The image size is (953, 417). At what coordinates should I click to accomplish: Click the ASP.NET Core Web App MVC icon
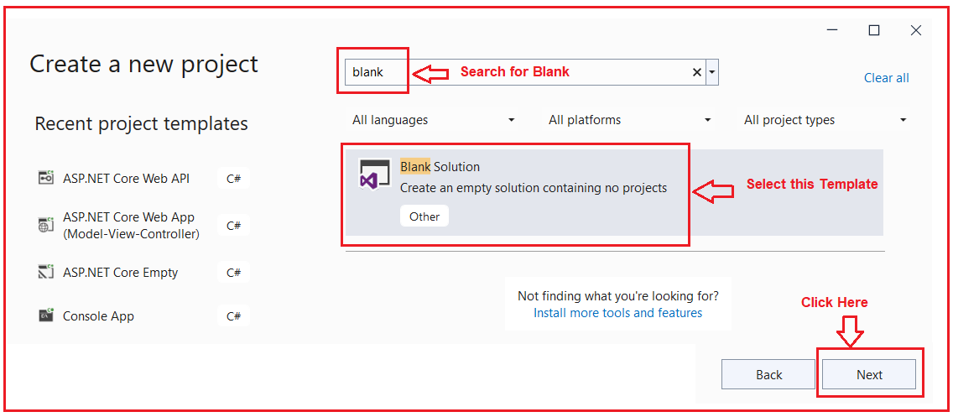click(x=45, y=225)
